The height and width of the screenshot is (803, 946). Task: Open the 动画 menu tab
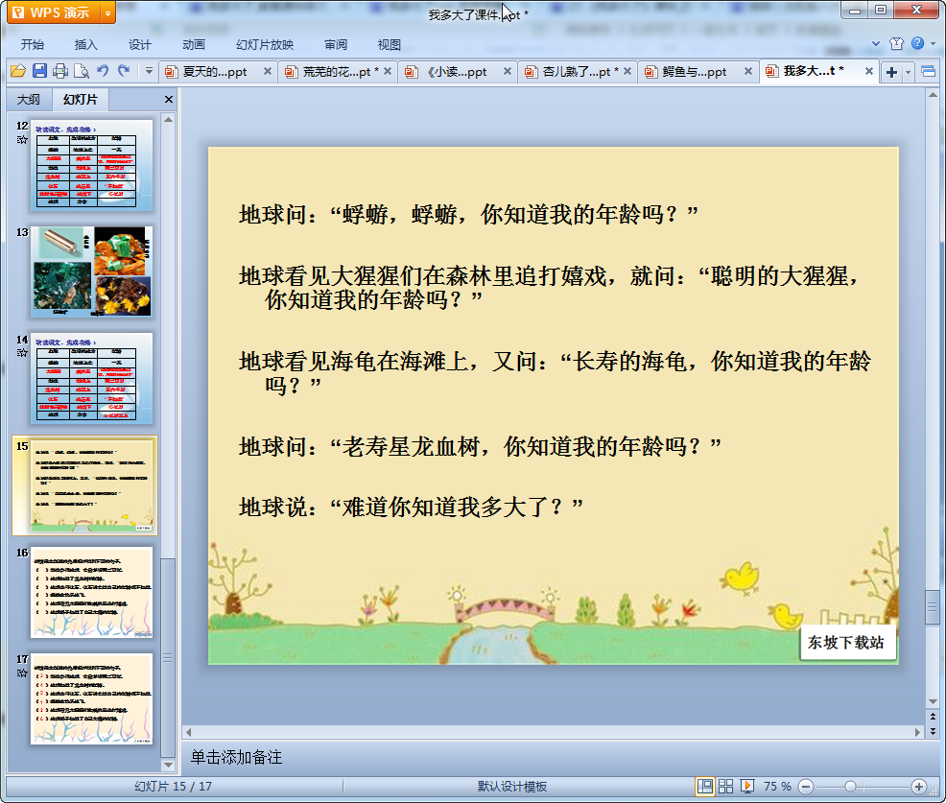pyautogui.click(x=194, y=45)
